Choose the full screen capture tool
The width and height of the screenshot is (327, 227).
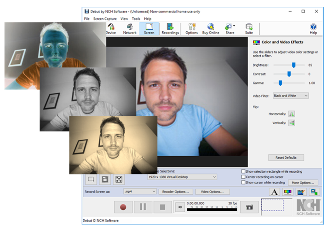(119, 179)
